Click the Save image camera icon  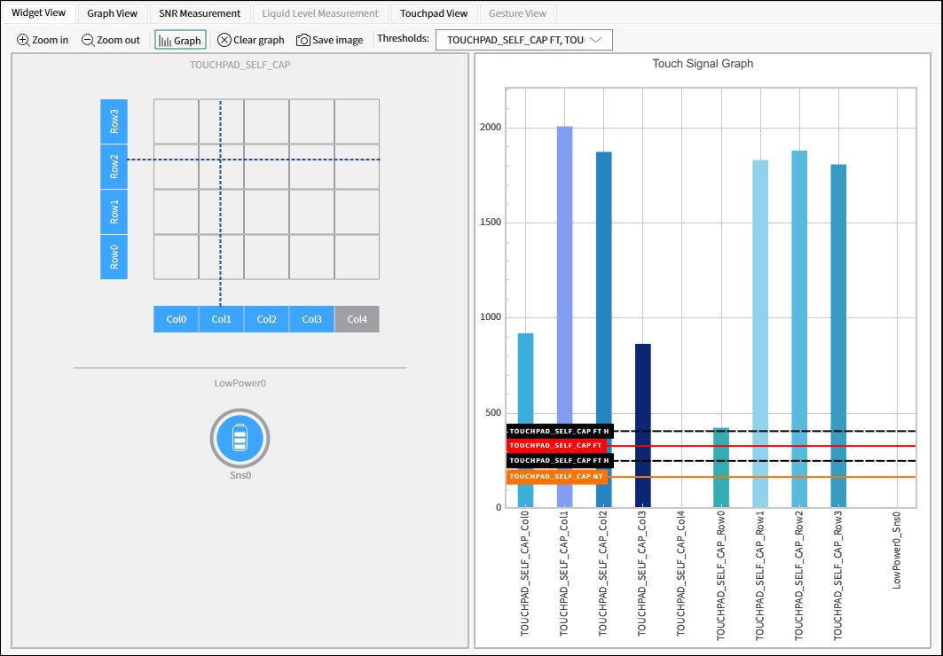[x=303, y=40]
